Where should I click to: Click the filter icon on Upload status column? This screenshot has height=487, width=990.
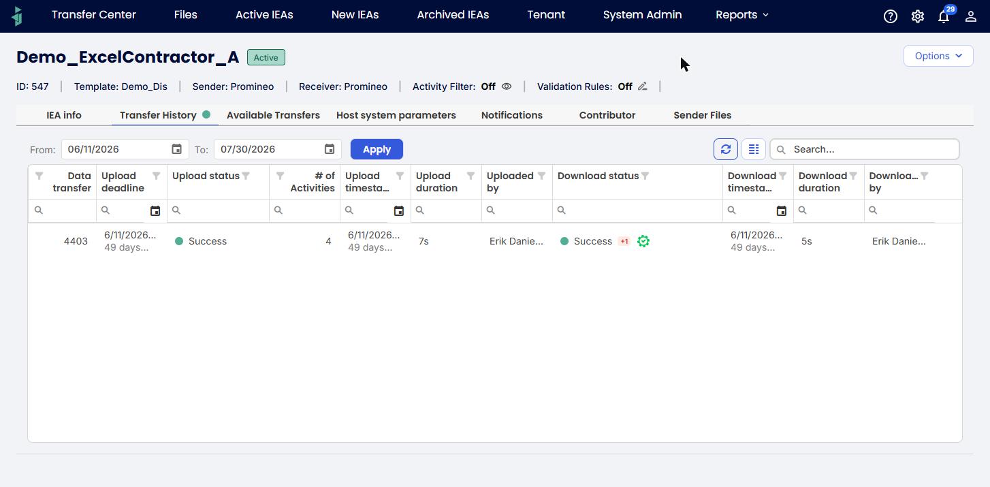click(x=246, y=176)
